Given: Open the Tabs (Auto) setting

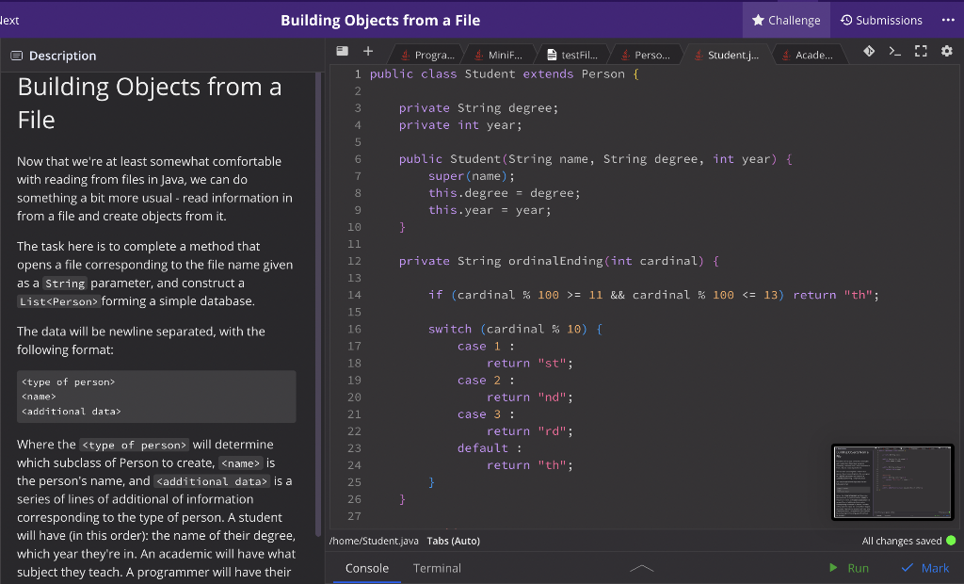Looking at the screenshot, I should [454, 541].
